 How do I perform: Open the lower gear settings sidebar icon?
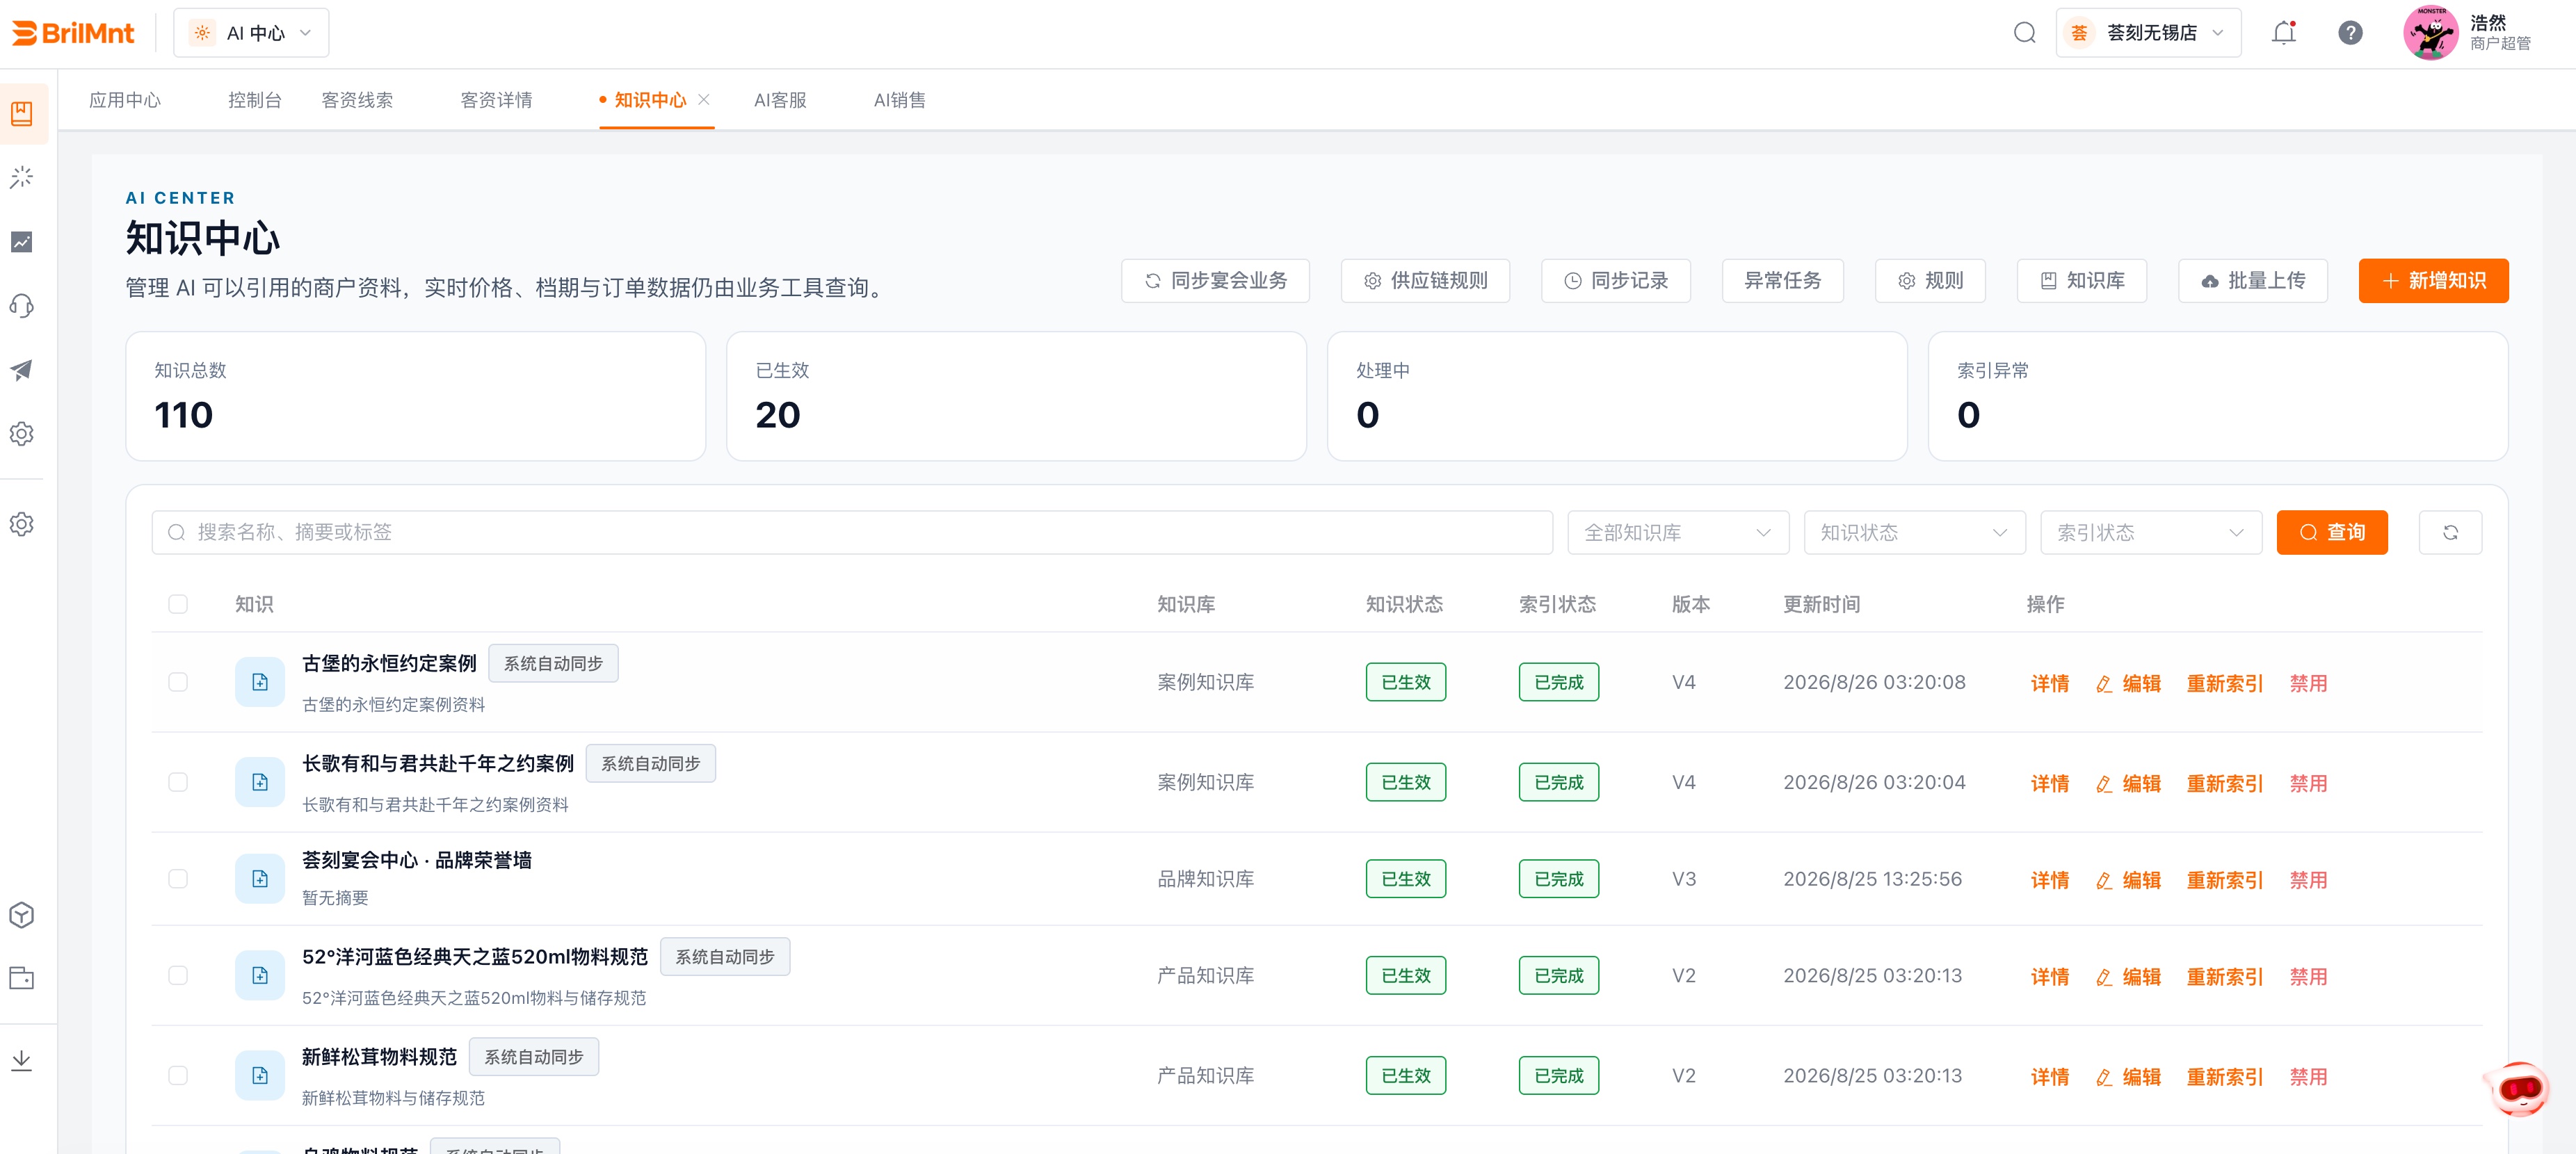(22, 524)
